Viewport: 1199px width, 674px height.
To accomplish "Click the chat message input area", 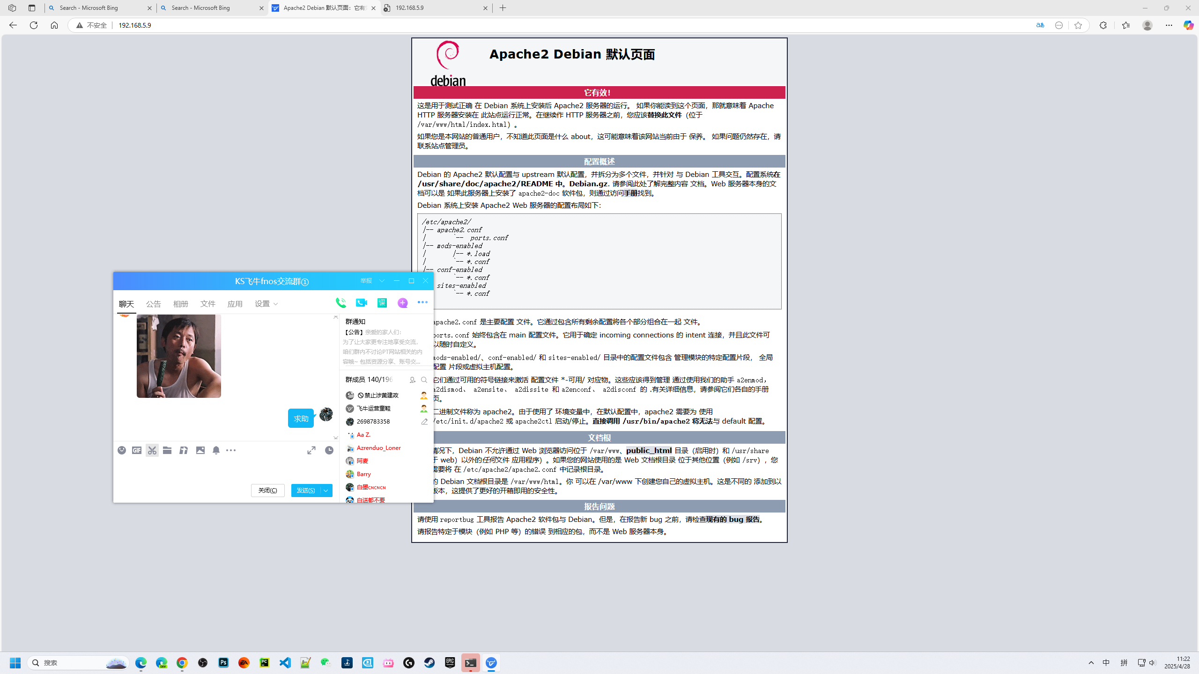I will point(226,469).
